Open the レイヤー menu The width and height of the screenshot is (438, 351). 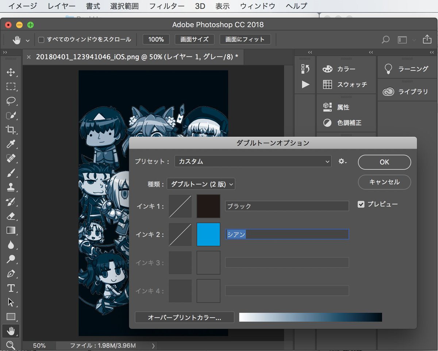tap(62, 6)
